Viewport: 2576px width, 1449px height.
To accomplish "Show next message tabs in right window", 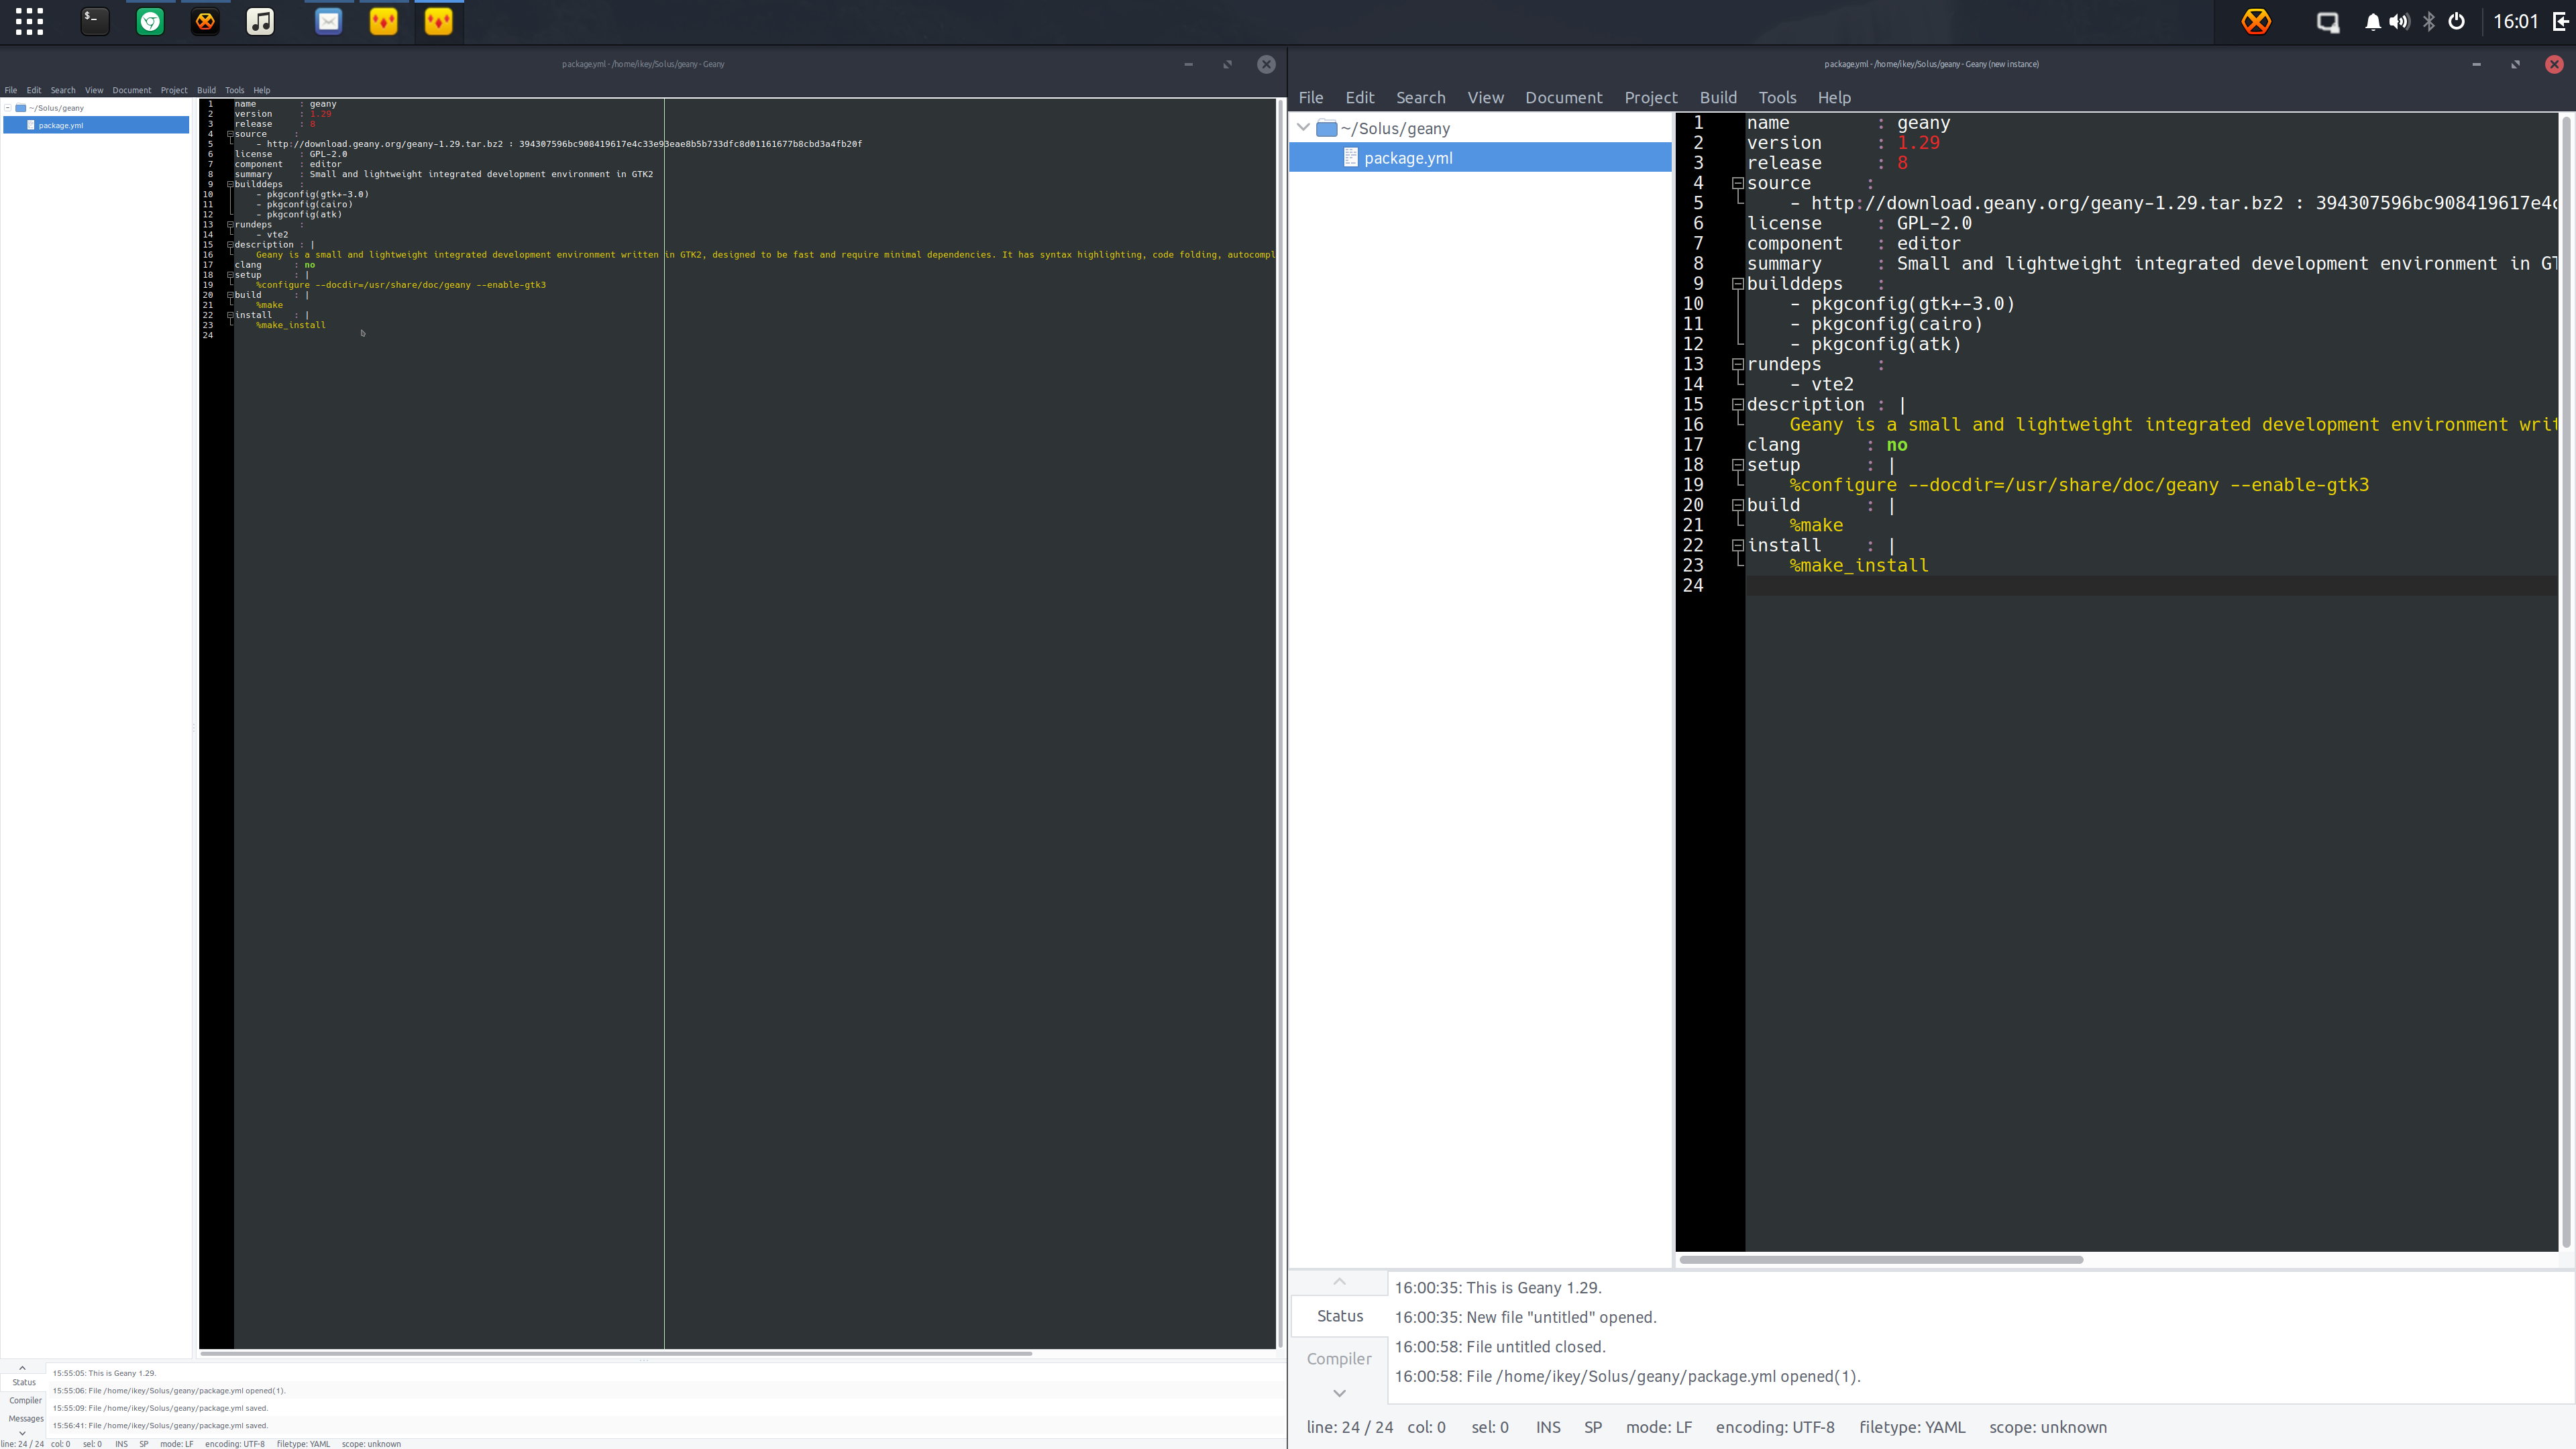I will [x=1339, y=1393].
